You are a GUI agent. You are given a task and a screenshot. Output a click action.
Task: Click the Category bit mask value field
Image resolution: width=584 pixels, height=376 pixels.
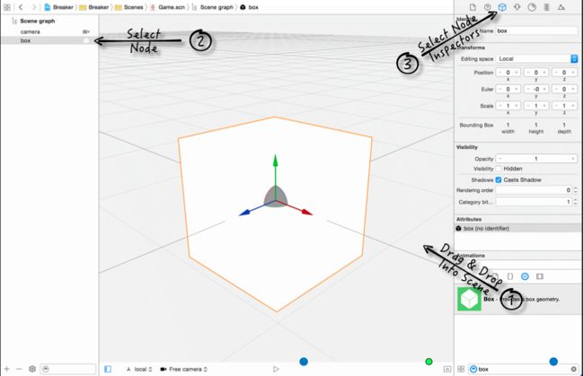point(534,202)
